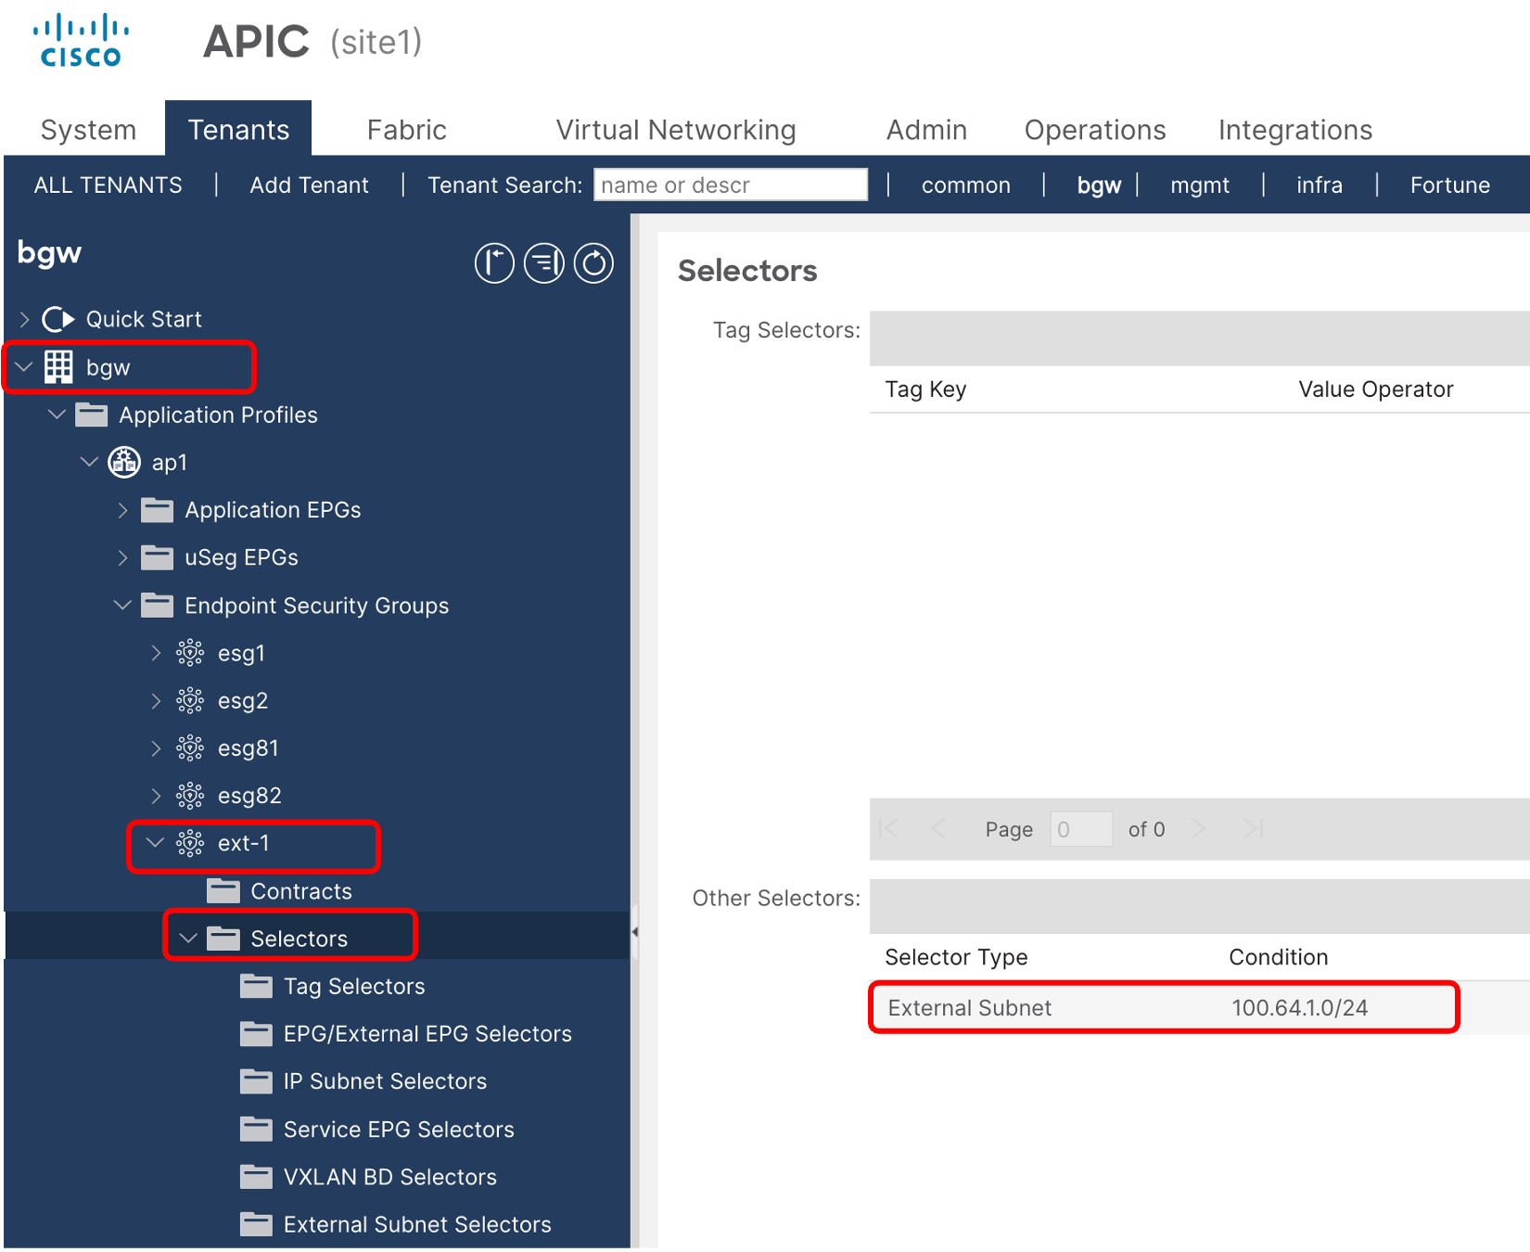
Task: Expand the esg1 node
Action: (x=156, y=653)
